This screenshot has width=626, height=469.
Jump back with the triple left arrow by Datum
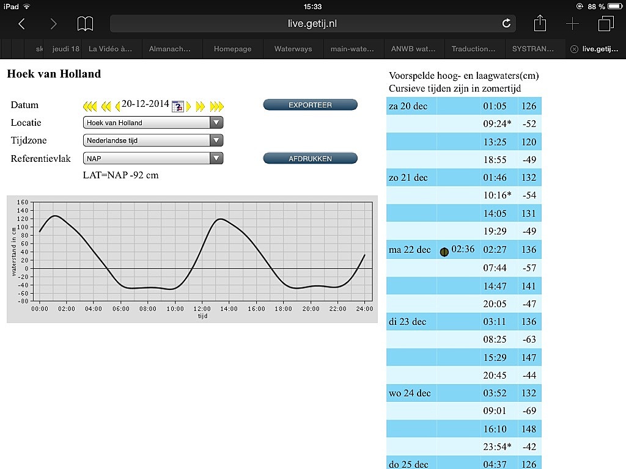coord(90,106)
